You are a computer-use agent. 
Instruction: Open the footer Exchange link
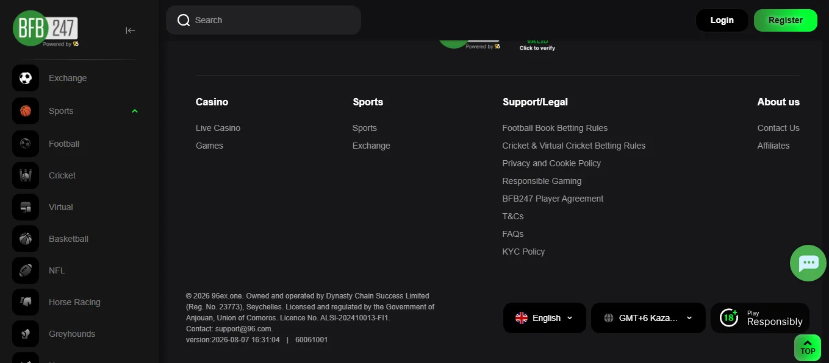pos(371,146)
